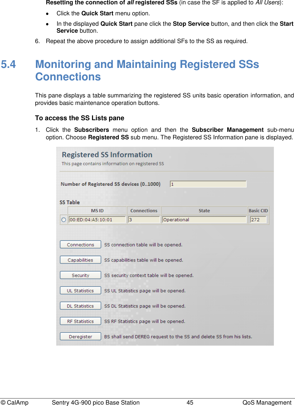The height and width of the screenshot is (406, 295).
Task: Click the Basic CID column header
Action: click(x=258, y=211)
